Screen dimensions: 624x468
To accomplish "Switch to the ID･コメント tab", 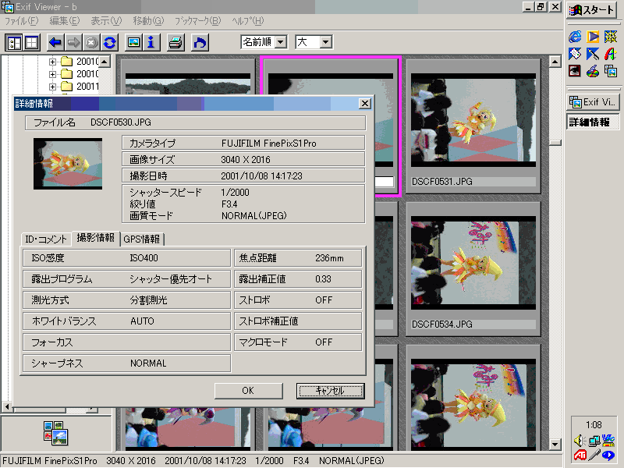I will pos(47,239).
